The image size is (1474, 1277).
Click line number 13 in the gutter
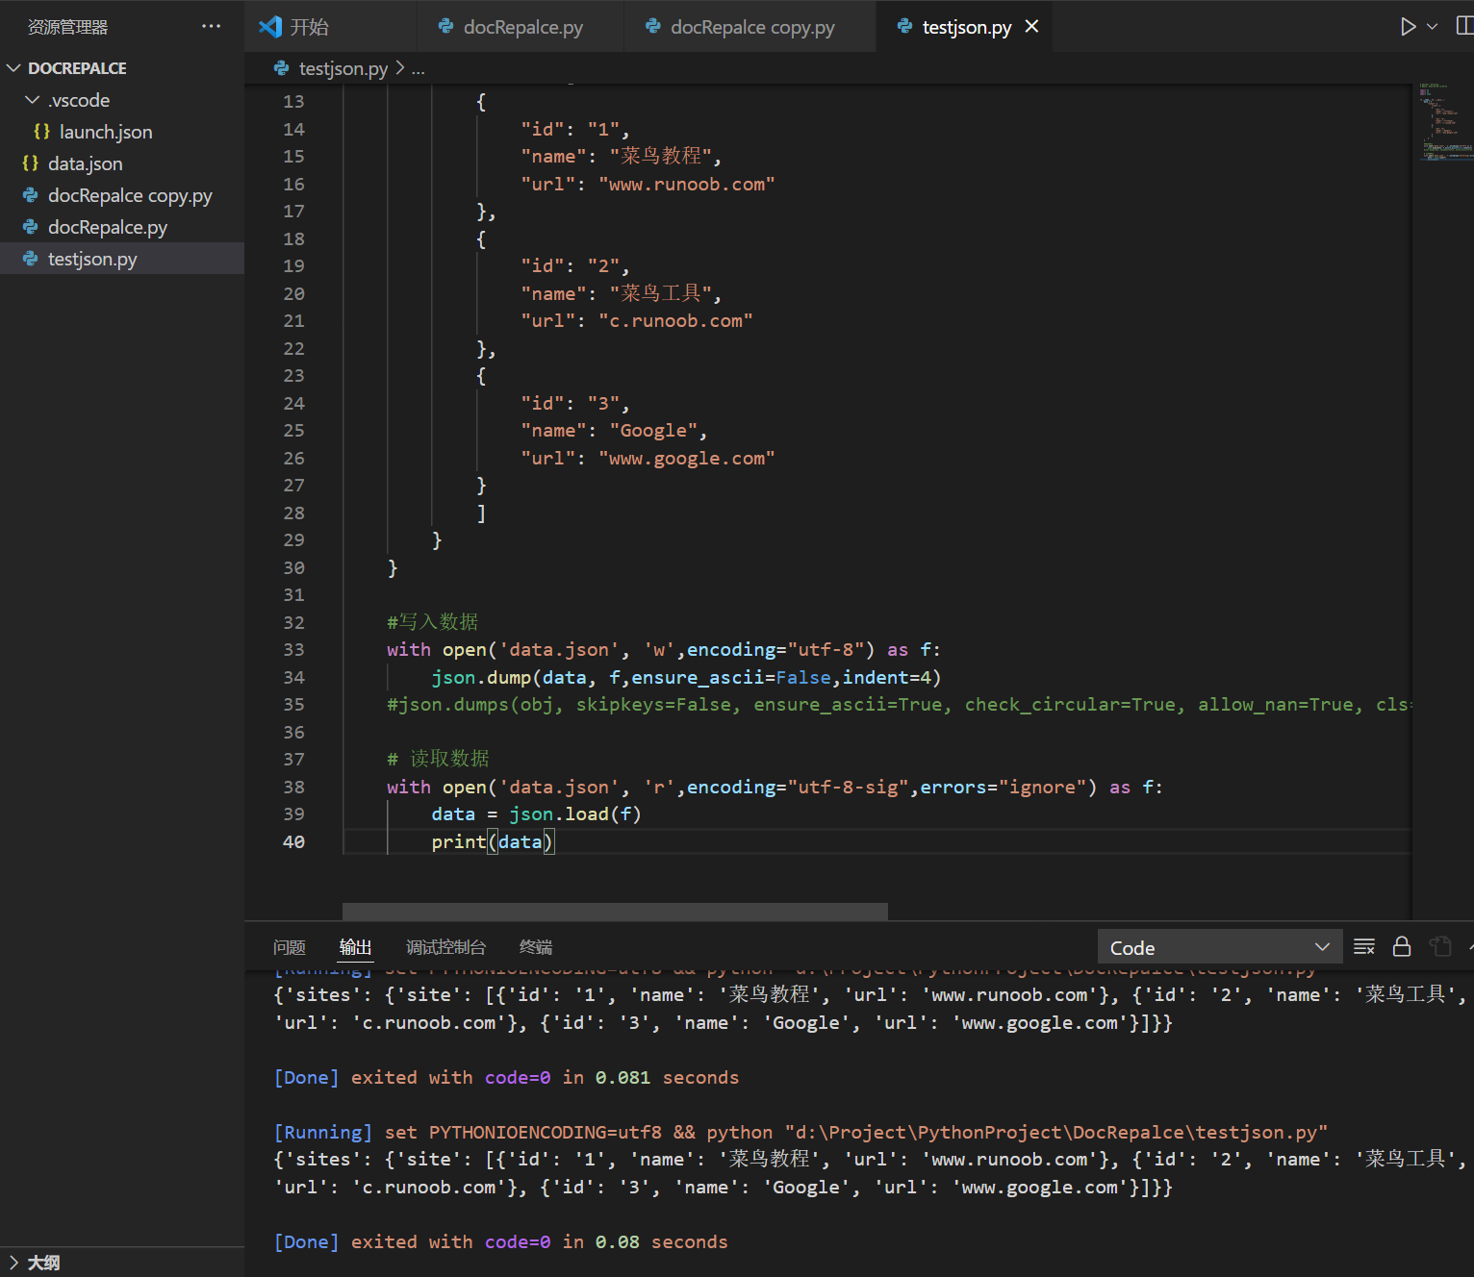tap(293, 101)
